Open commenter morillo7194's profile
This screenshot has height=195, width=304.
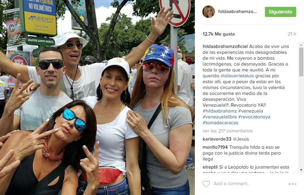coord(215,147)
